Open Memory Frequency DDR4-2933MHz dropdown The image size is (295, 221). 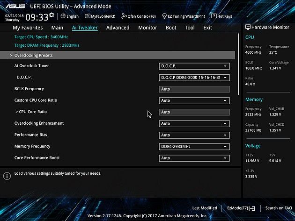(x=194, y=146)
